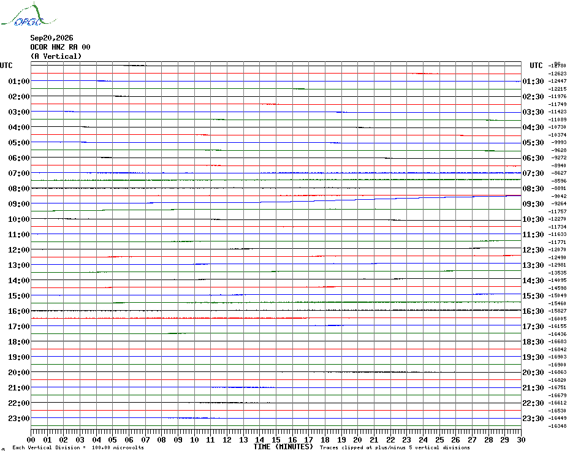Click the OFGC logo at top left
This screenshot has height=456, width=570.
point(28,15)
